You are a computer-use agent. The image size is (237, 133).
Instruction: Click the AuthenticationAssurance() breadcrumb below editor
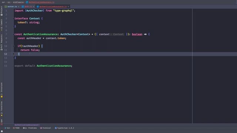[x=27, y=125]
